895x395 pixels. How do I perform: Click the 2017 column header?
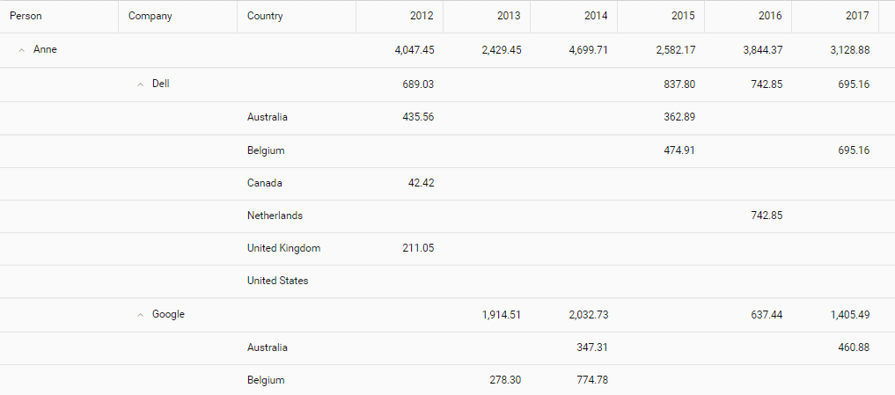point(835,17)
